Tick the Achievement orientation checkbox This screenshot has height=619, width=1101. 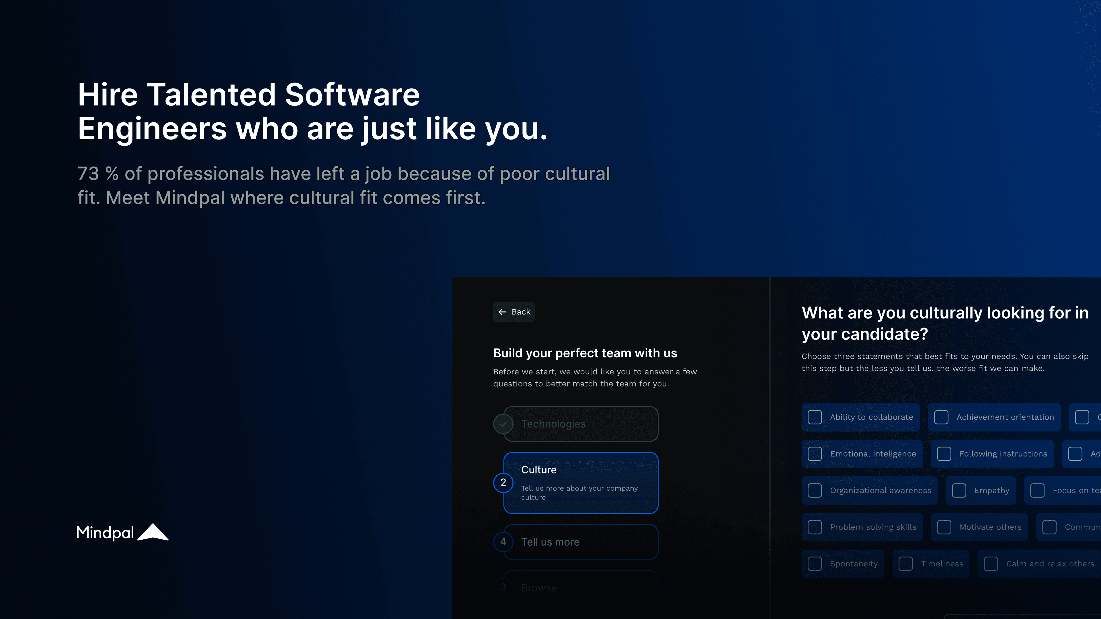coord(941,417)
